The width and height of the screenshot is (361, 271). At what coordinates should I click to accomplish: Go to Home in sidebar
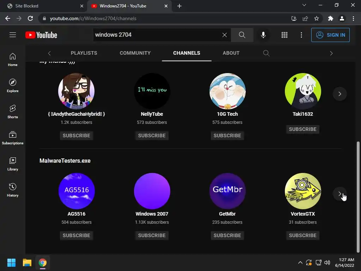click(x=13, y=60)
